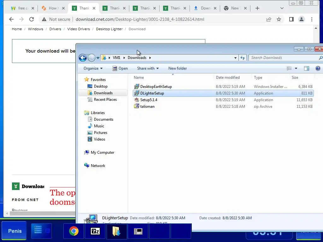323x242 pixels.
Task: Click VM1 in the Explorer path
Action: point(117,58)
